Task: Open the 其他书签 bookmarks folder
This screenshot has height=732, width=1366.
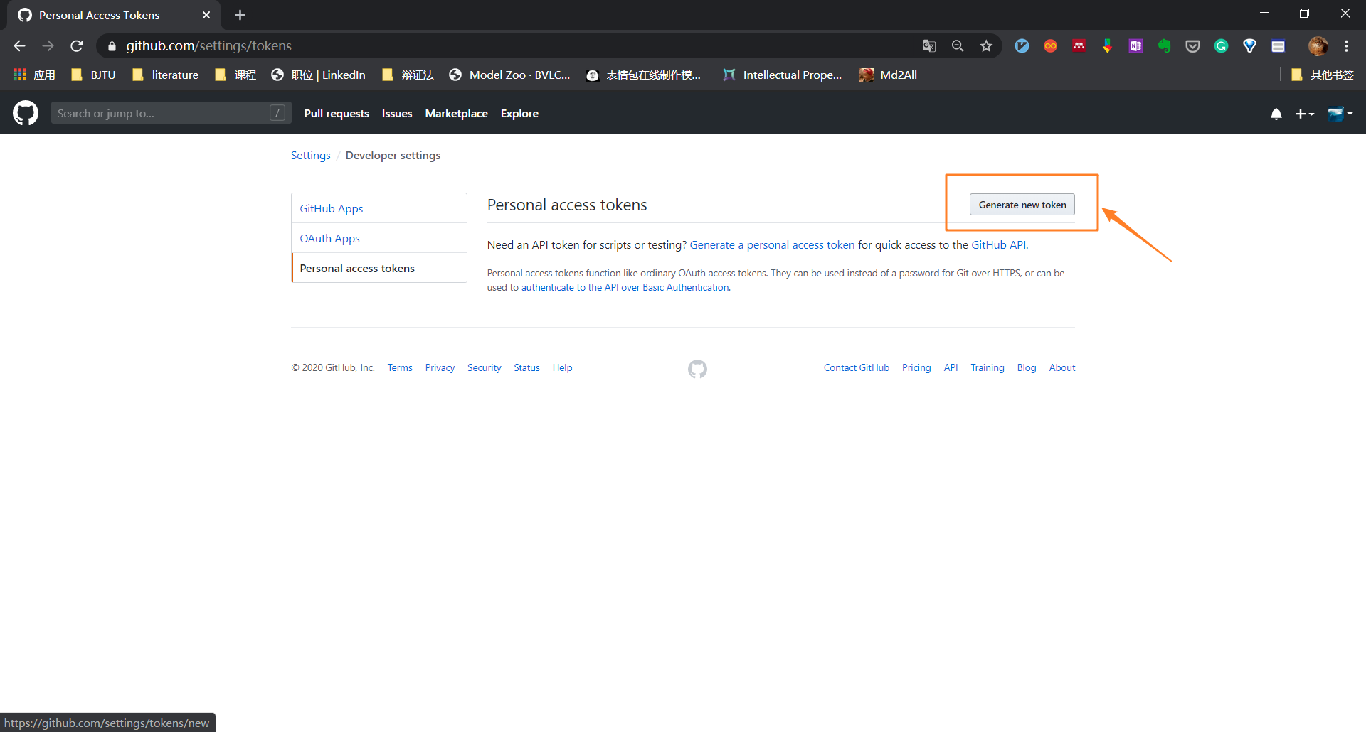Action: [1322, 75]
